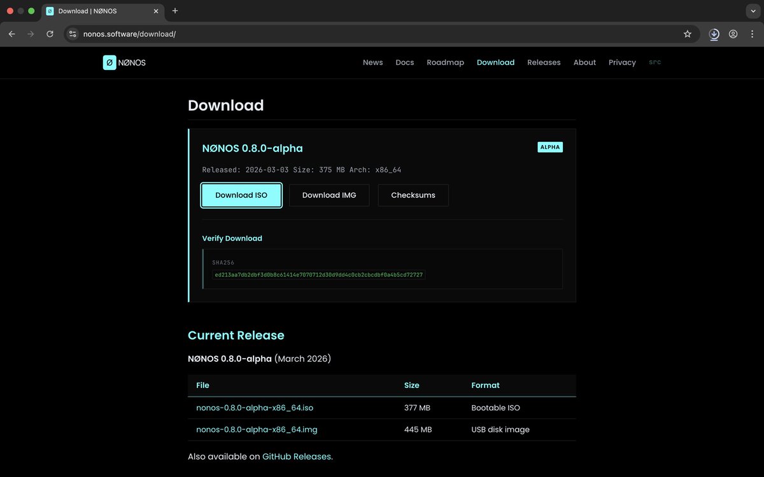Open the browser downloads icon

714,34
